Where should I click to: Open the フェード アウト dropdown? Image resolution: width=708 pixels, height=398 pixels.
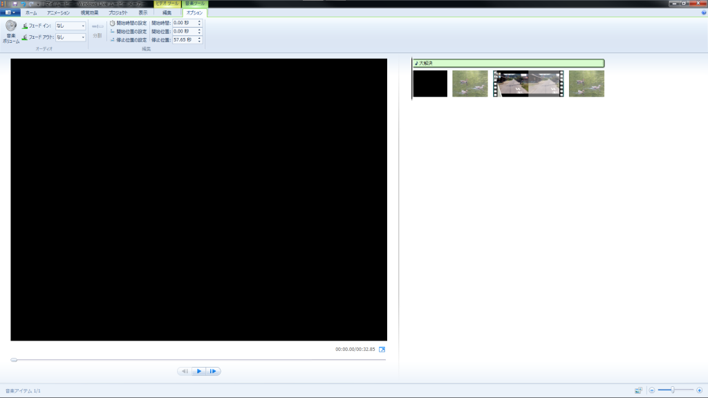(x=71, y=37)
